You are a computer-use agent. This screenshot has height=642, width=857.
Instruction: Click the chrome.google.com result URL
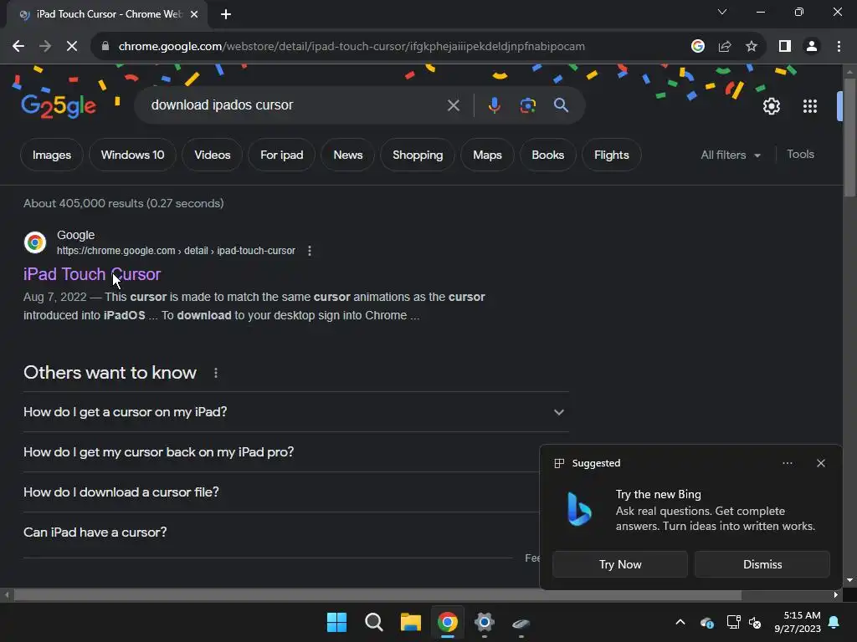tap(176, 251)
